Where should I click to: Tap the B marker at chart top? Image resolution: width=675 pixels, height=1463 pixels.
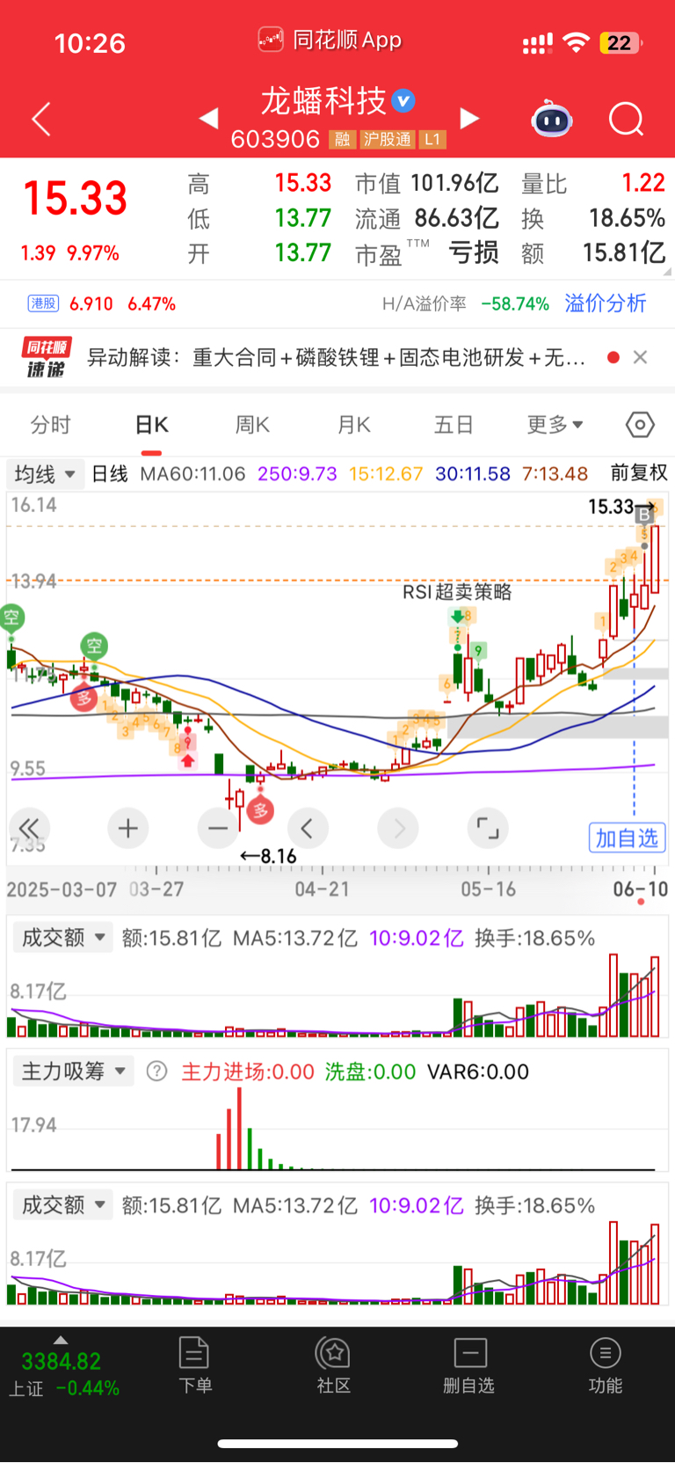pyautogui.click(x=644, y=515)
